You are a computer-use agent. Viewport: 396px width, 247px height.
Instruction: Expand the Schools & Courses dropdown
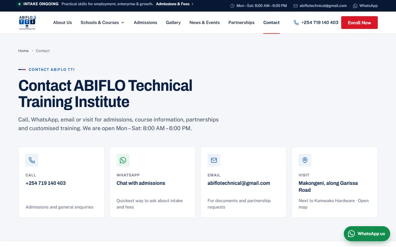pyautogui.click(x=102, y=23)
